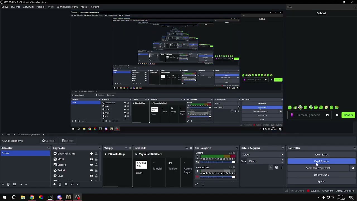Move source up arrow in Kaynaklar toolbar
This screenshot has width=357, height=201.
[72, 184]
